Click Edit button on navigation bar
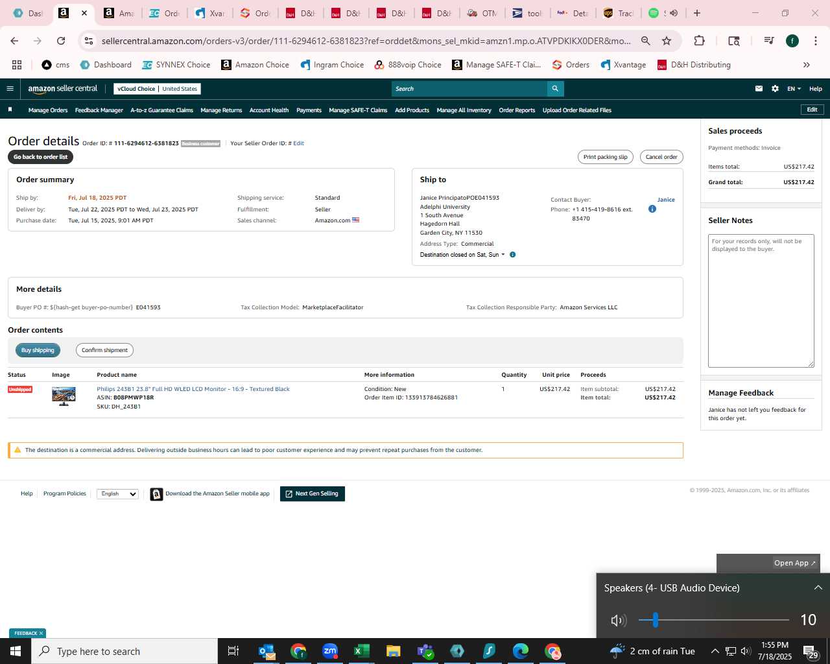Viewport: 830px width, 664px height. coord(812,110)
